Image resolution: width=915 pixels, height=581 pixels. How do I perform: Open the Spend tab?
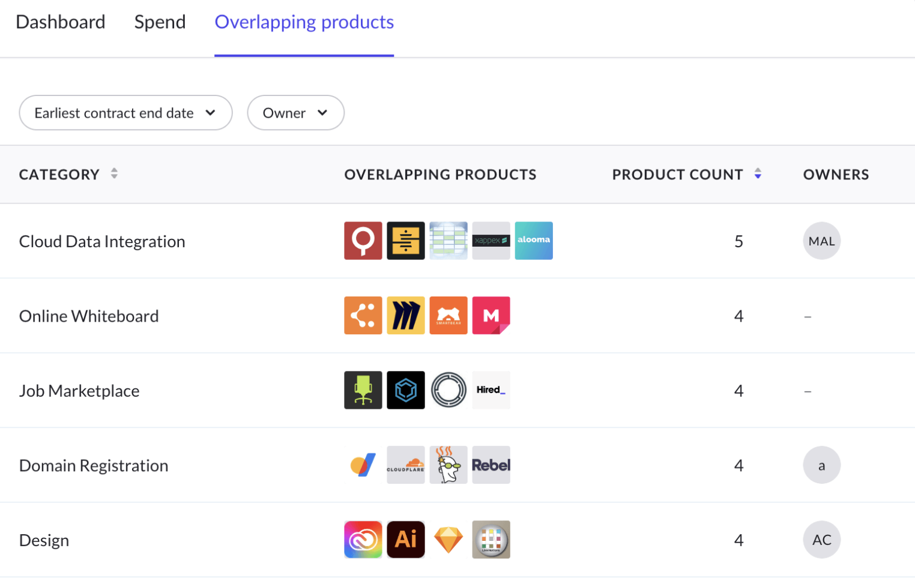coord(160,22)
